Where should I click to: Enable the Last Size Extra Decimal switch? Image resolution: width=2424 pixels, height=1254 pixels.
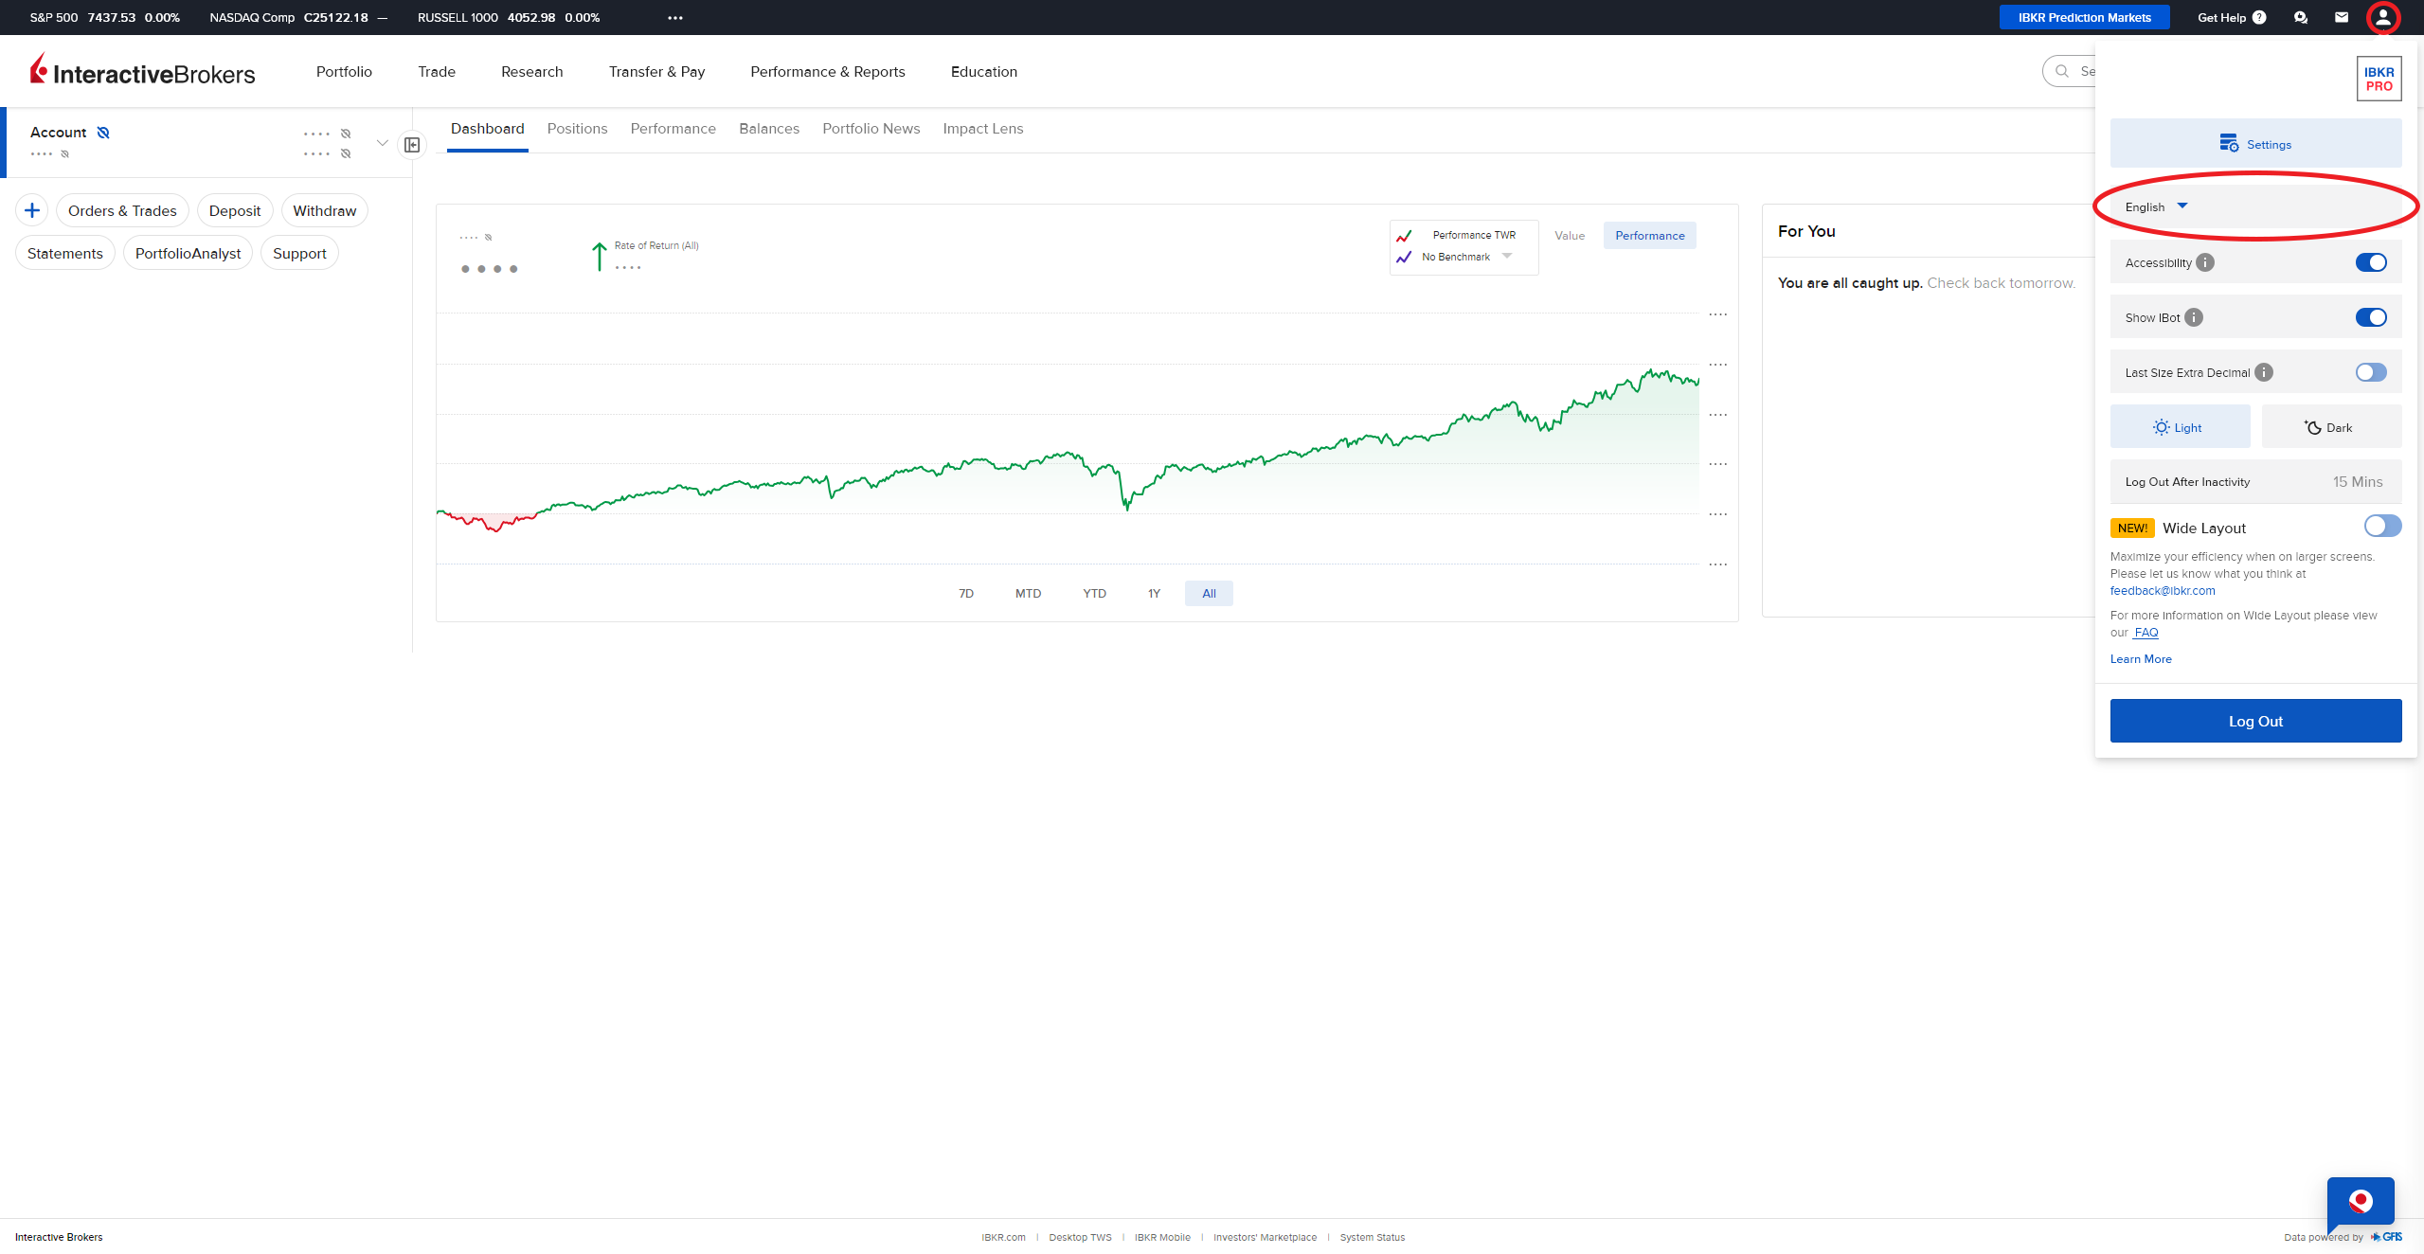(x=2371, y=372)
